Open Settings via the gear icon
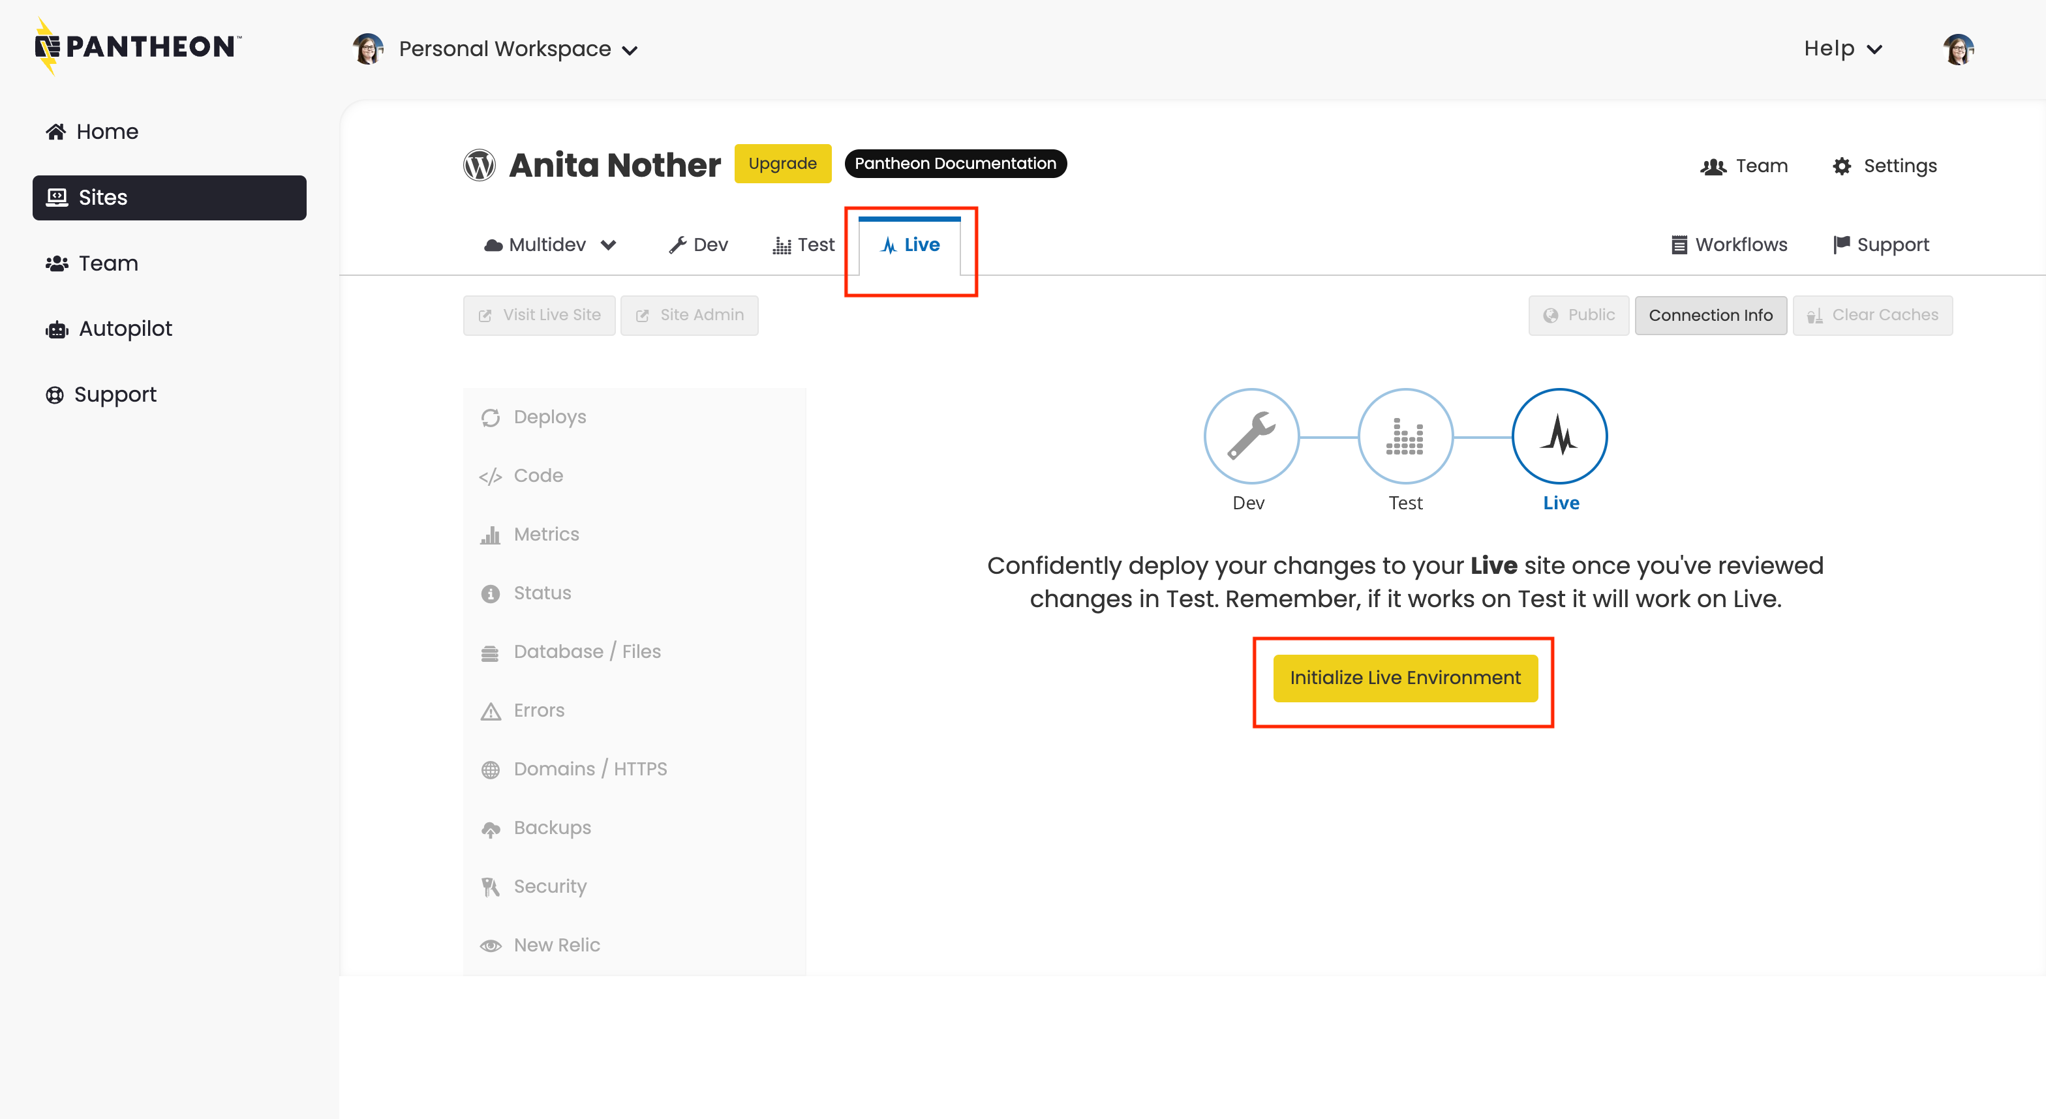Screen dimensions: 2046x1119 pos(1842,166)
